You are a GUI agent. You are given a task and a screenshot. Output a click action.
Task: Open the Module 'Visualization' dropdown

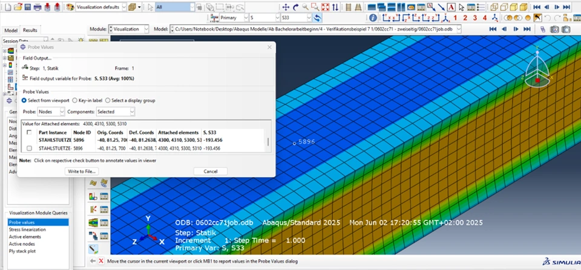click(128, 29)
